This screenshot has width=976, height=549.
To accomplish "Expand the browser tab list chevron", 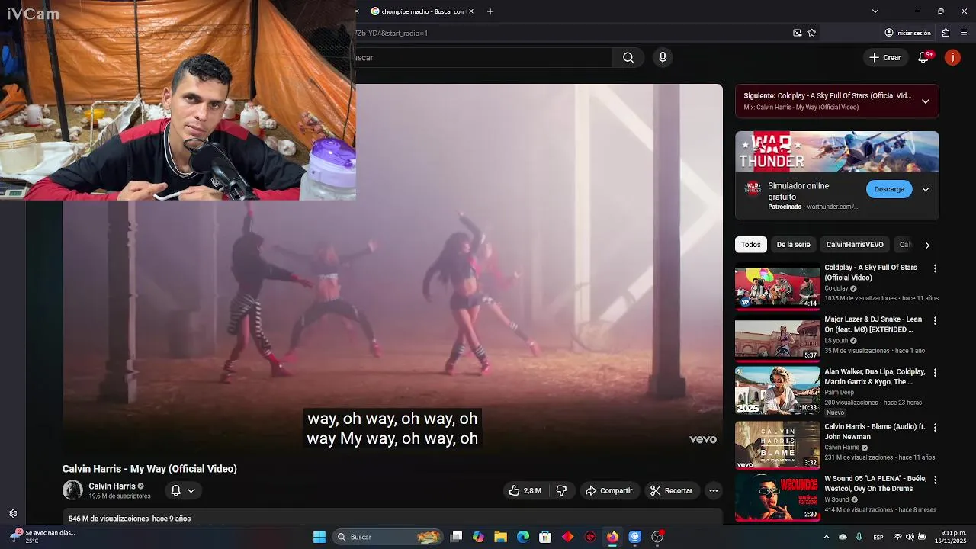I will point(875,11).
